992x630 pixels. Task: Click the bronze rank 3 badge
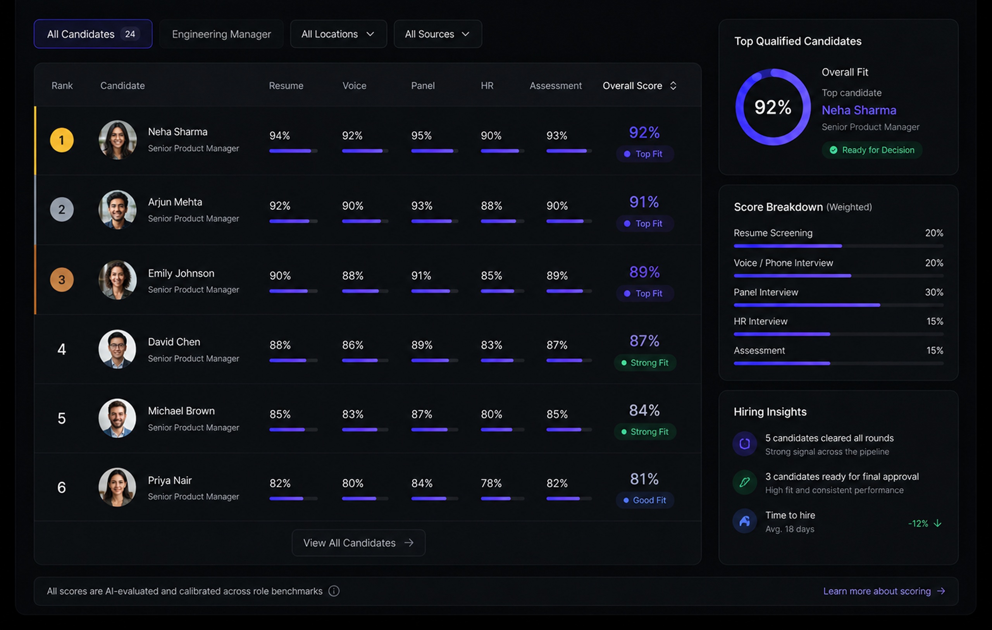pos(62,279)
